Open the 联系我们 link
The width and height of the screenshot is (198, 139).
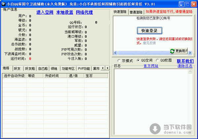pyautogui.click(x=185, y=61)
